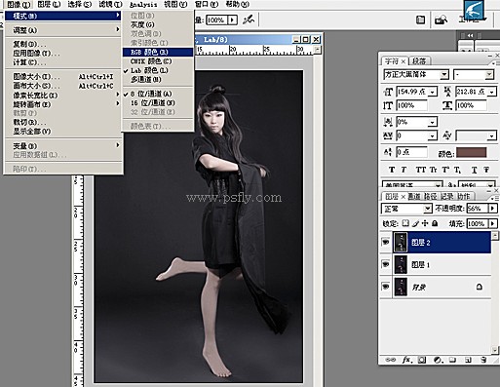Image resolution: width=500 pixels, height=387 pixels.
Task: Click baseline shift field 0 点
Action: [x=411, y=152]
